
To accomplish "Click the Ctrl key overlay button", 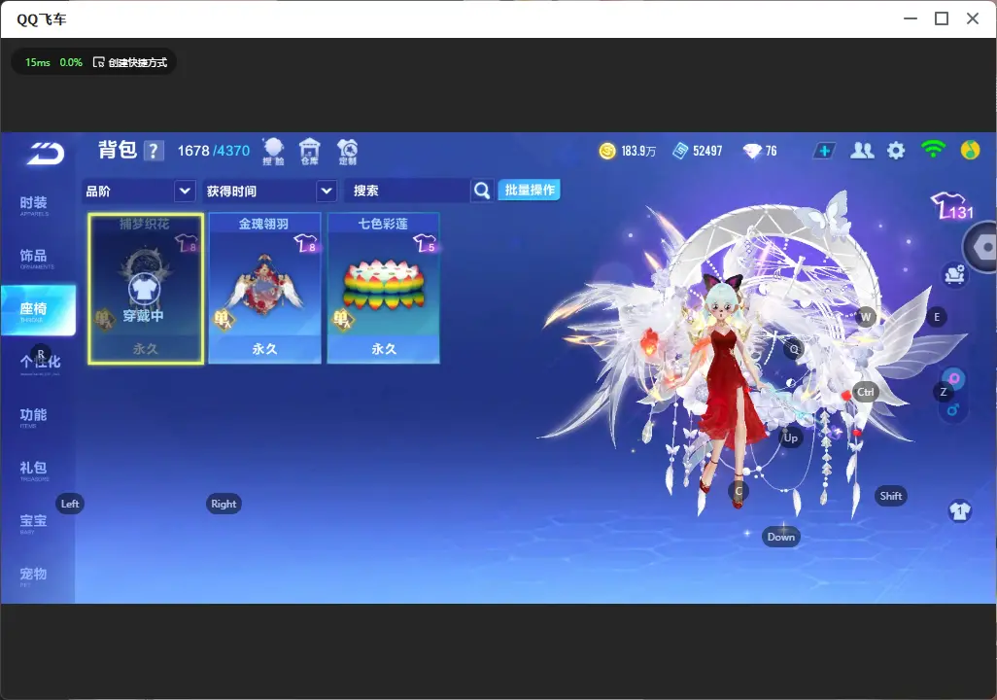I will [x=866, y=392].
